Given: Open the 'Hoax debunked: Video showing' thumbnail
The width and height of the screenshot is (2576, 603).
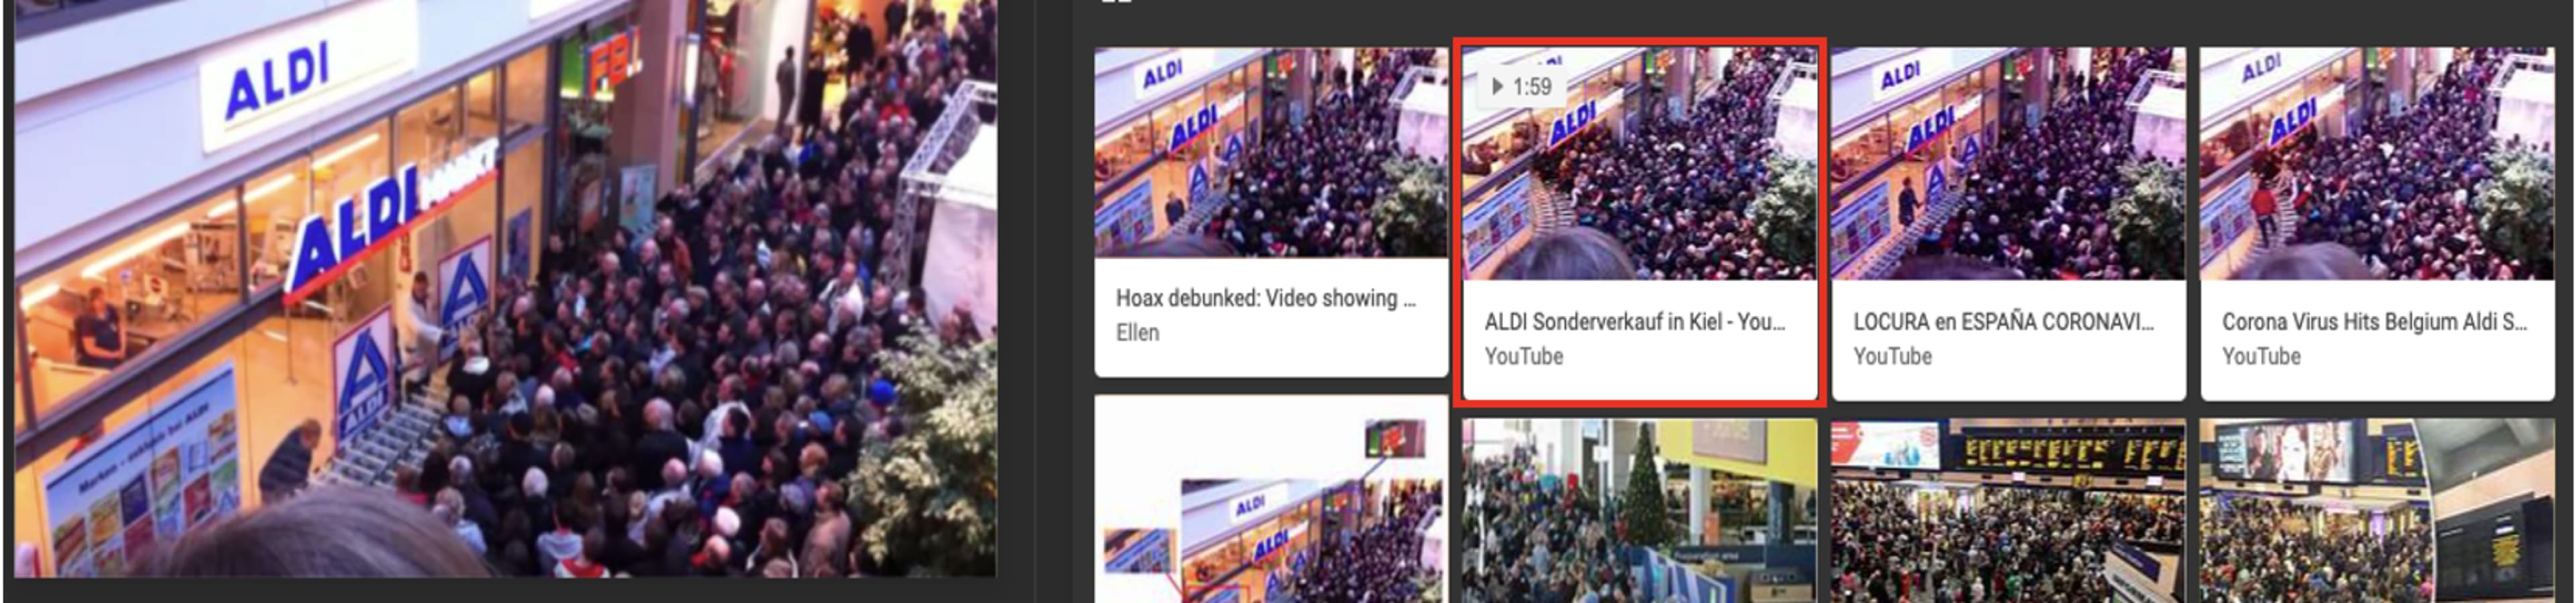Looking at the screenshot, I should 1271,153.
